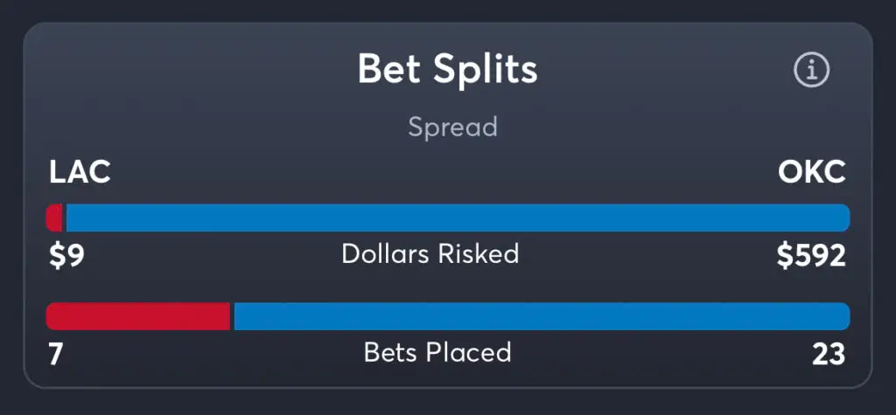896x415 pixels.
Task: Click blue OKC segment of Dollars Risked bar
Action: click(458, 218)
